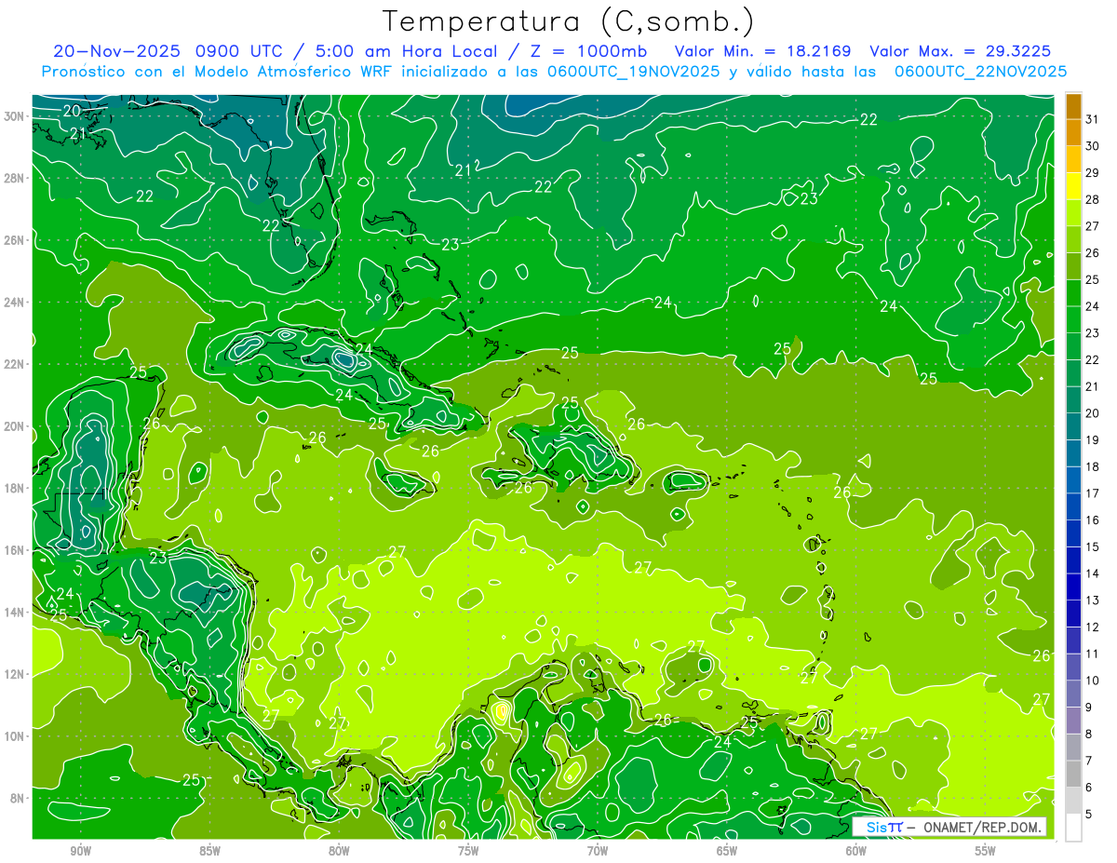Click the color scale label "19"
Image resolution: width=1117 pixels, height=863 pixels.
coord(1093,440)
